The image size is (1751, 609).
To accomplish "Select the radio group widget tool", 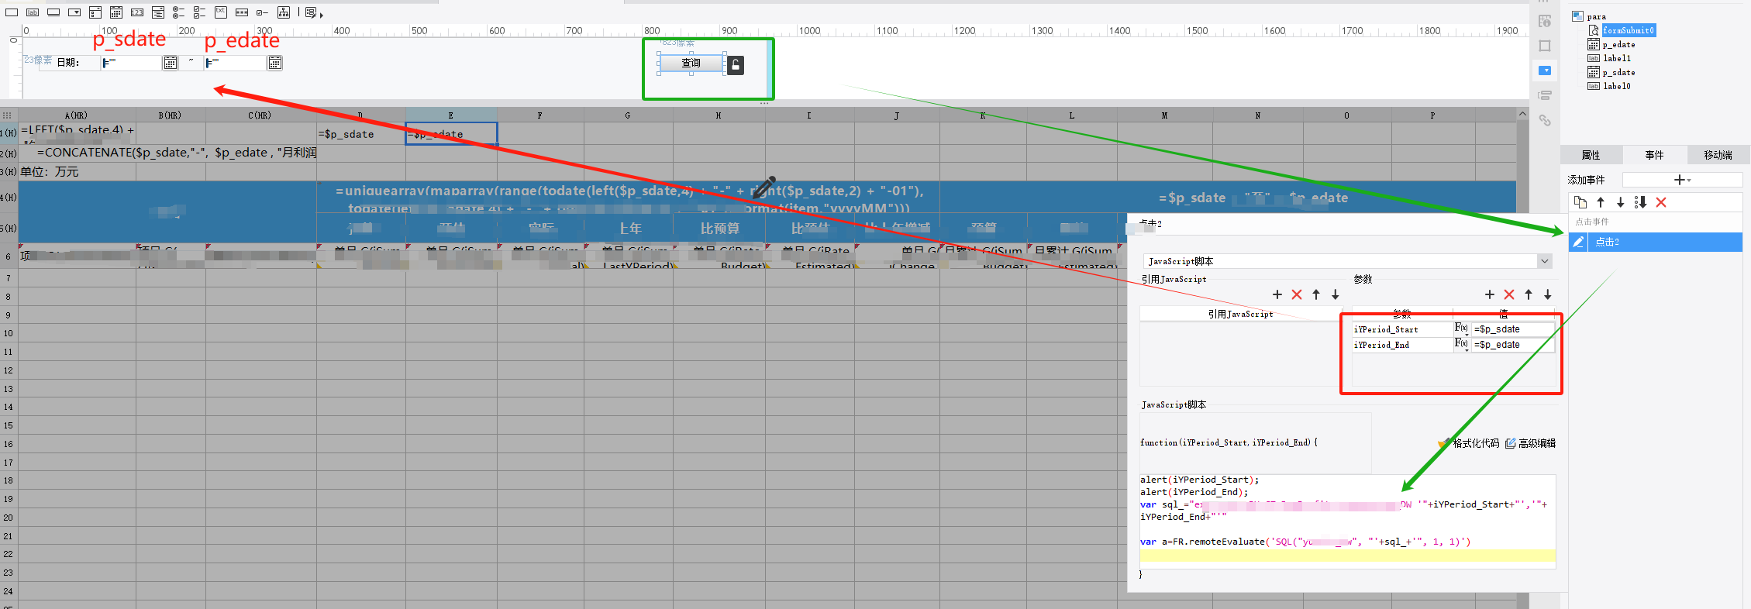I will click(x=179, y=12).
